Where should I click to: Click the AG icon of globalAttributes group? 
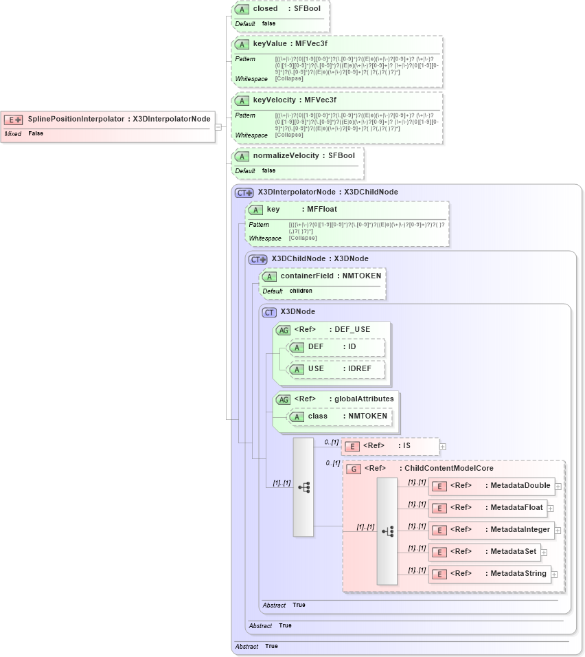coord(284,400)
